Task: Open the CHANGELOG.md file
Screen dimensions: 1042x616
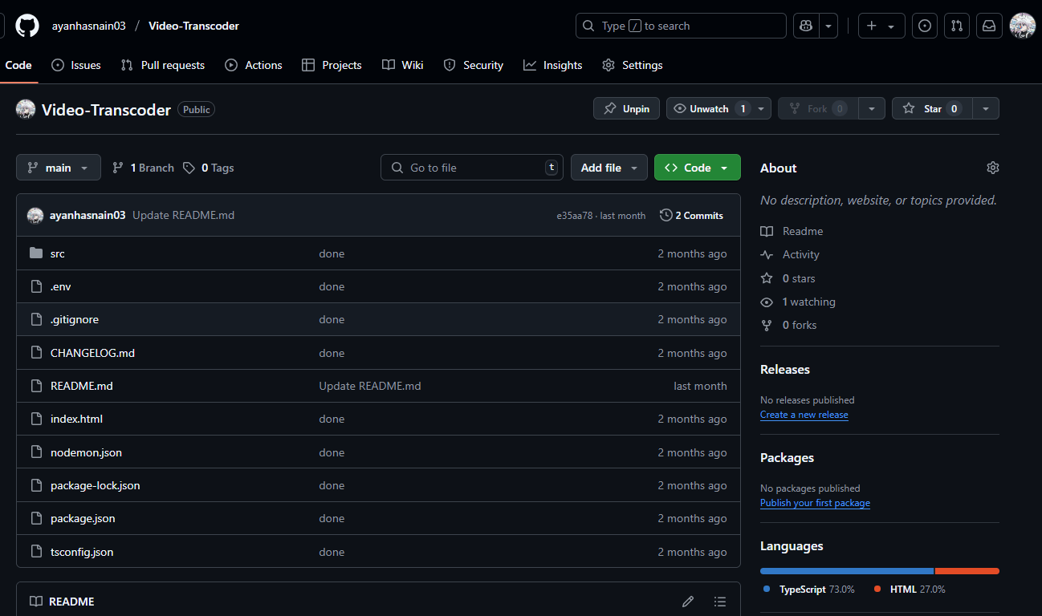Action: coord(92,353)
